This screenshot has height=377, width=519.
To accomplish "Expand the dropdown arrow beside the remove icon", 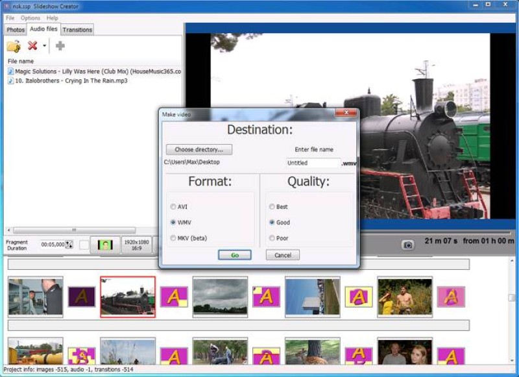I will coord(45,46).
